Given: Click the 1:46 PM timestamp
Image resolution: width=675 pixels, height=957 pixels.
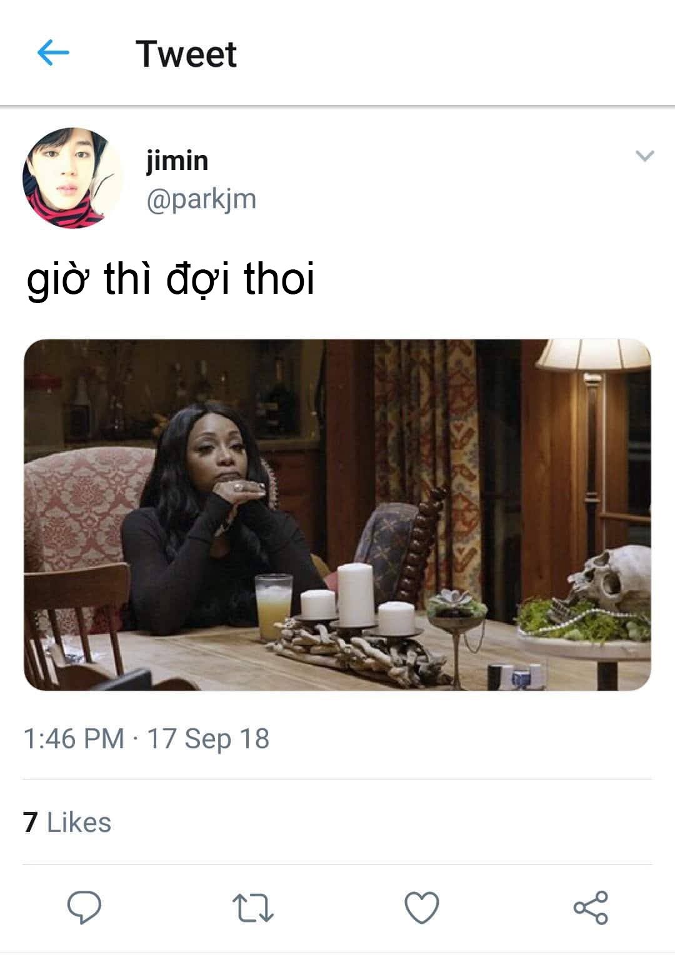Looking at the screenshot, I should [74, 738].
